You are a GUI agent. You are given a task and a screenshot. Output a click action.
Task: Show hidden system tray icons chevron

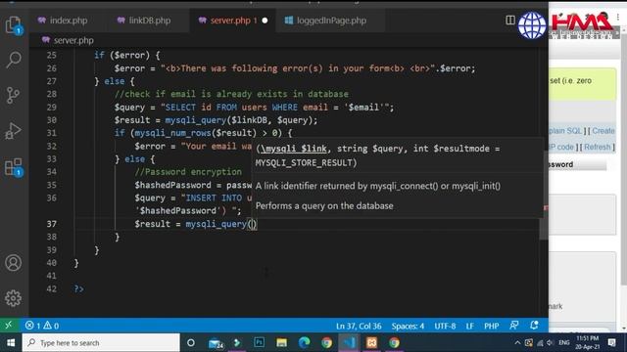coord(517,342)
